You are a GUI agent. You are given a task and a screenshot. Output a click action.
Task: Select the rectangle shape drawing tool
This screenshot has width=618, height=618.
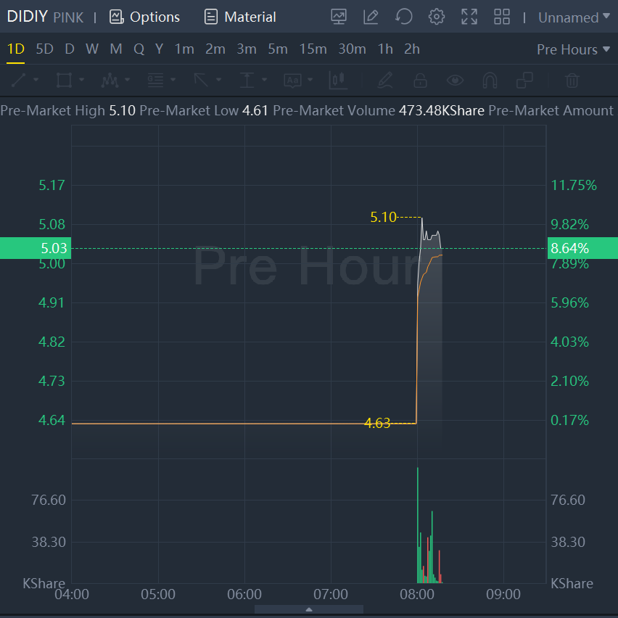65,80
